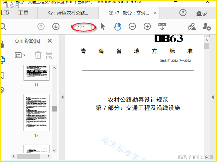This screenshot has height=162, width=217.
Task: Click thumbnail panel vertical scrollbar thumb
Action: click(55, 109)
